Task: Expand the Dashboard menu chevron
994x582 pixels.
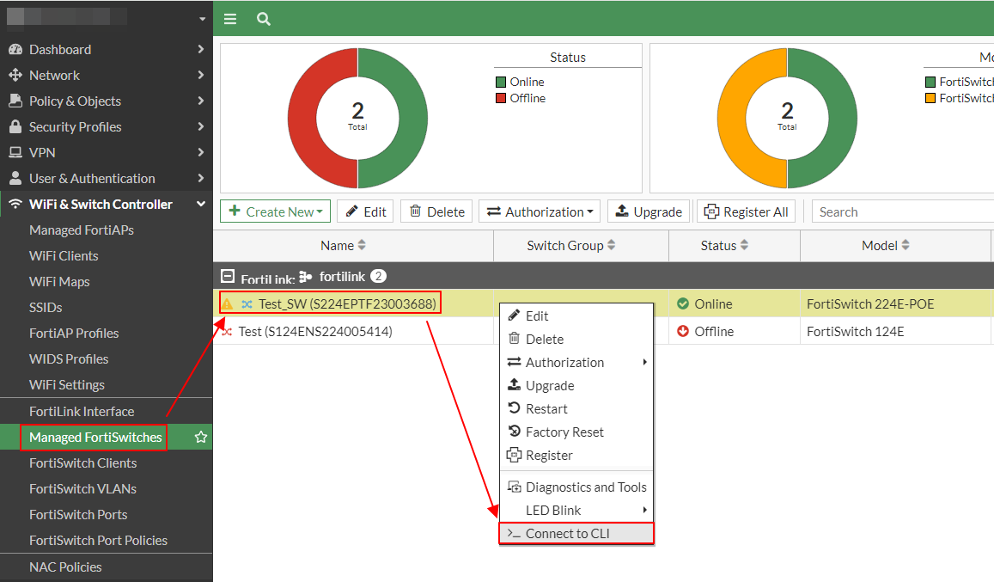Action: tap(201, 49)
